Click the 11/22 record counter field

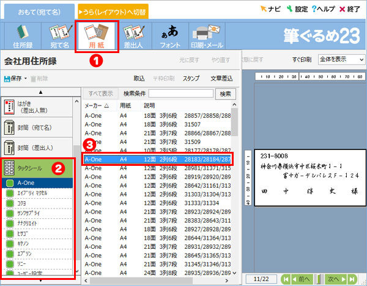[x=261, y=279]
